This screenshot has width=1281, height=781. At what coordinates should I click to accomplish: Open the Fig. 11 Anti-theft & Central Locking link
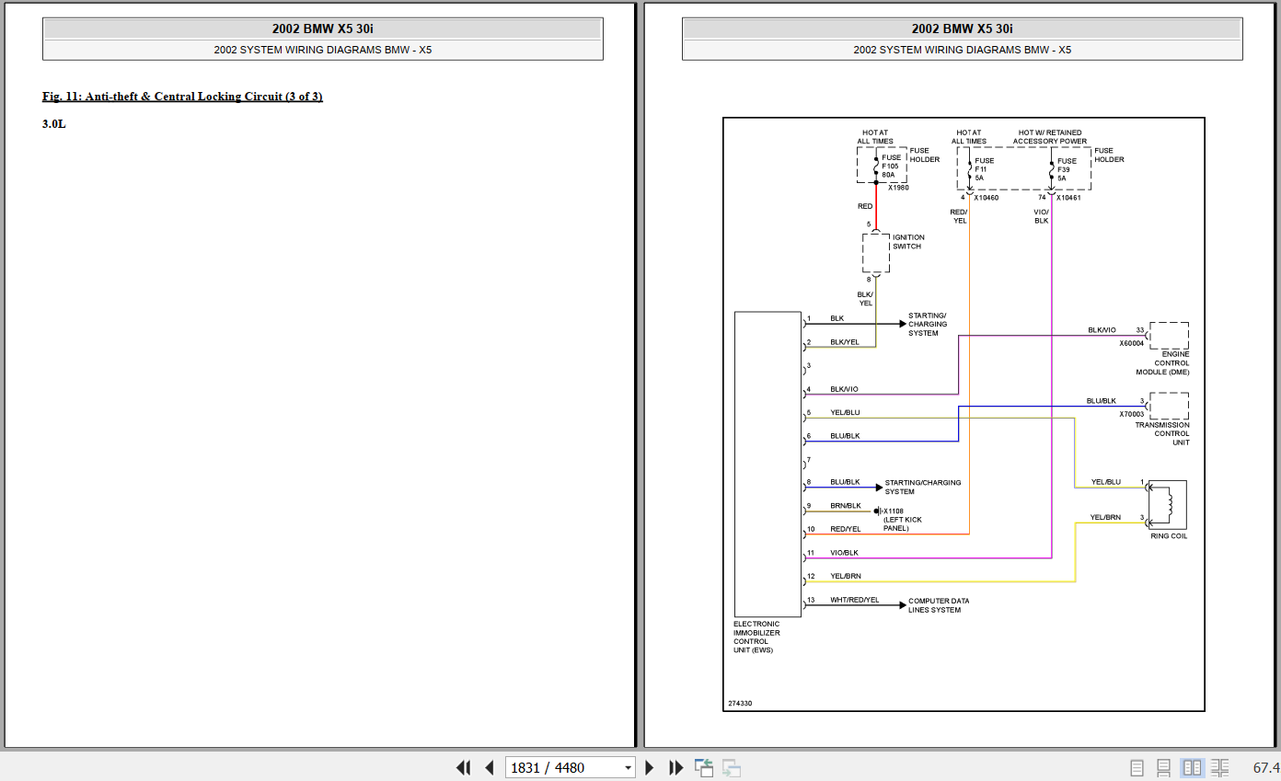click(x=182, y=97)
